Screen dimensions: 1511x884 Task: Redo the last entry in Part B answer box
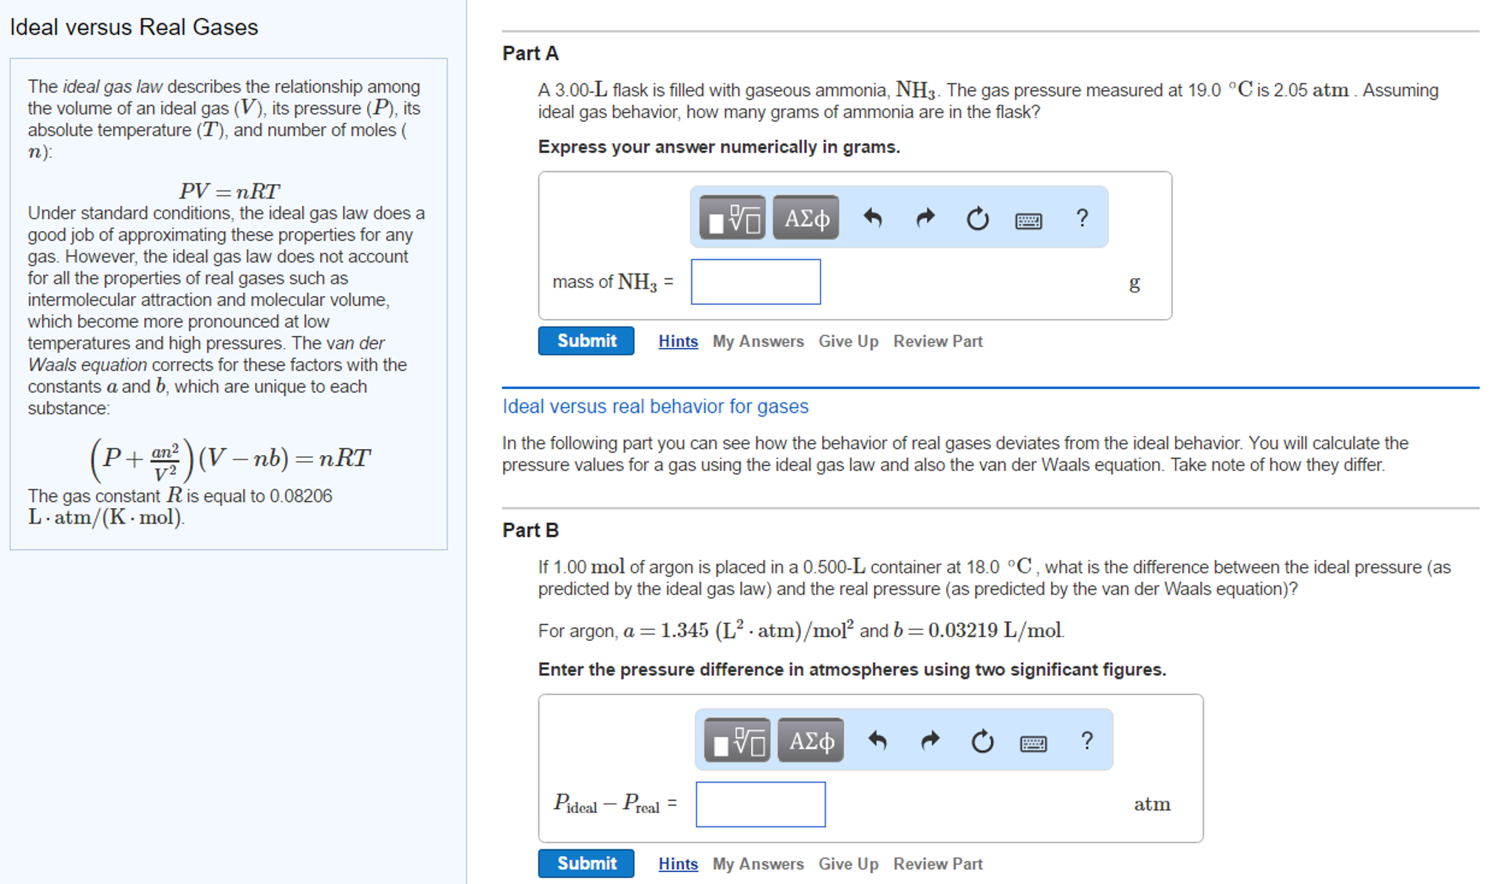click(x=930, y=741)
